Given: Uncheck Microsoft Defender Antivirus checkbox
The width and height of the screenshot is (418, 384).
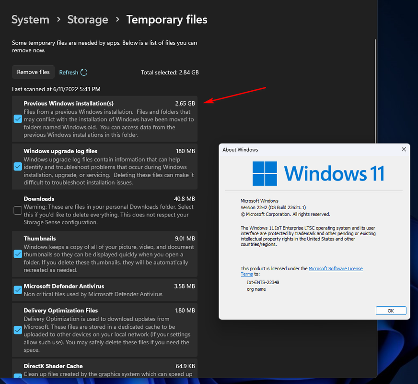Looking at the screenshot, I should (x=18, y=290).
